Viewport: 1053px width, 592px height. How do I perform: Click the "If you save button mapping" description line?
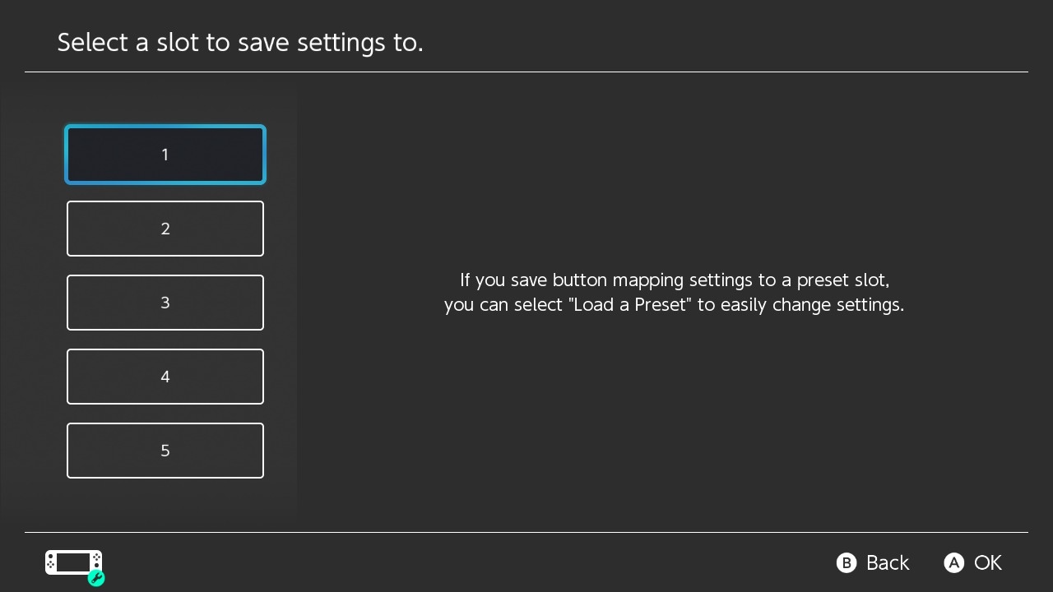[x=675, y=280]
